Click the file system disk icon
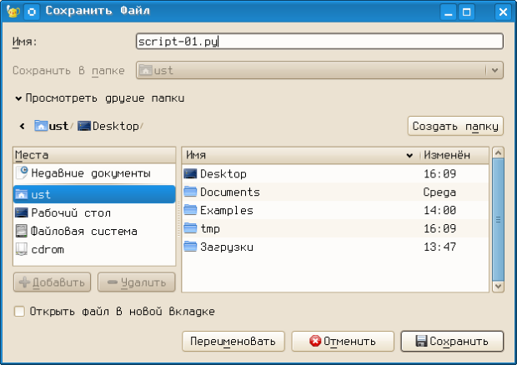The image size is (517, 365). coord(22,231)
